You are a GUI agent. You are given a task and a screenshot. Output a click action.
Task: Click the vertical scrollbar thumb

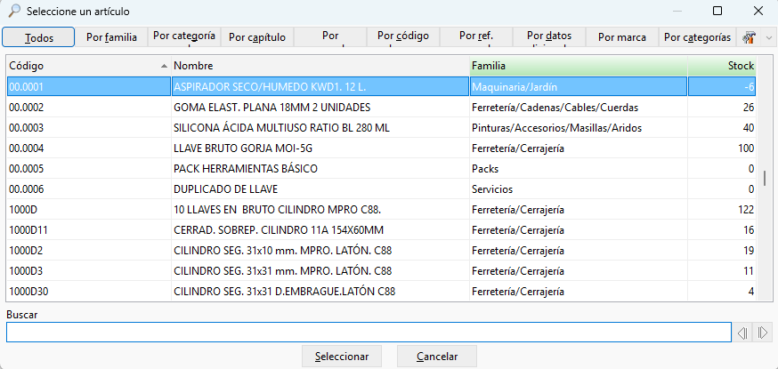[x=765, y=177]
